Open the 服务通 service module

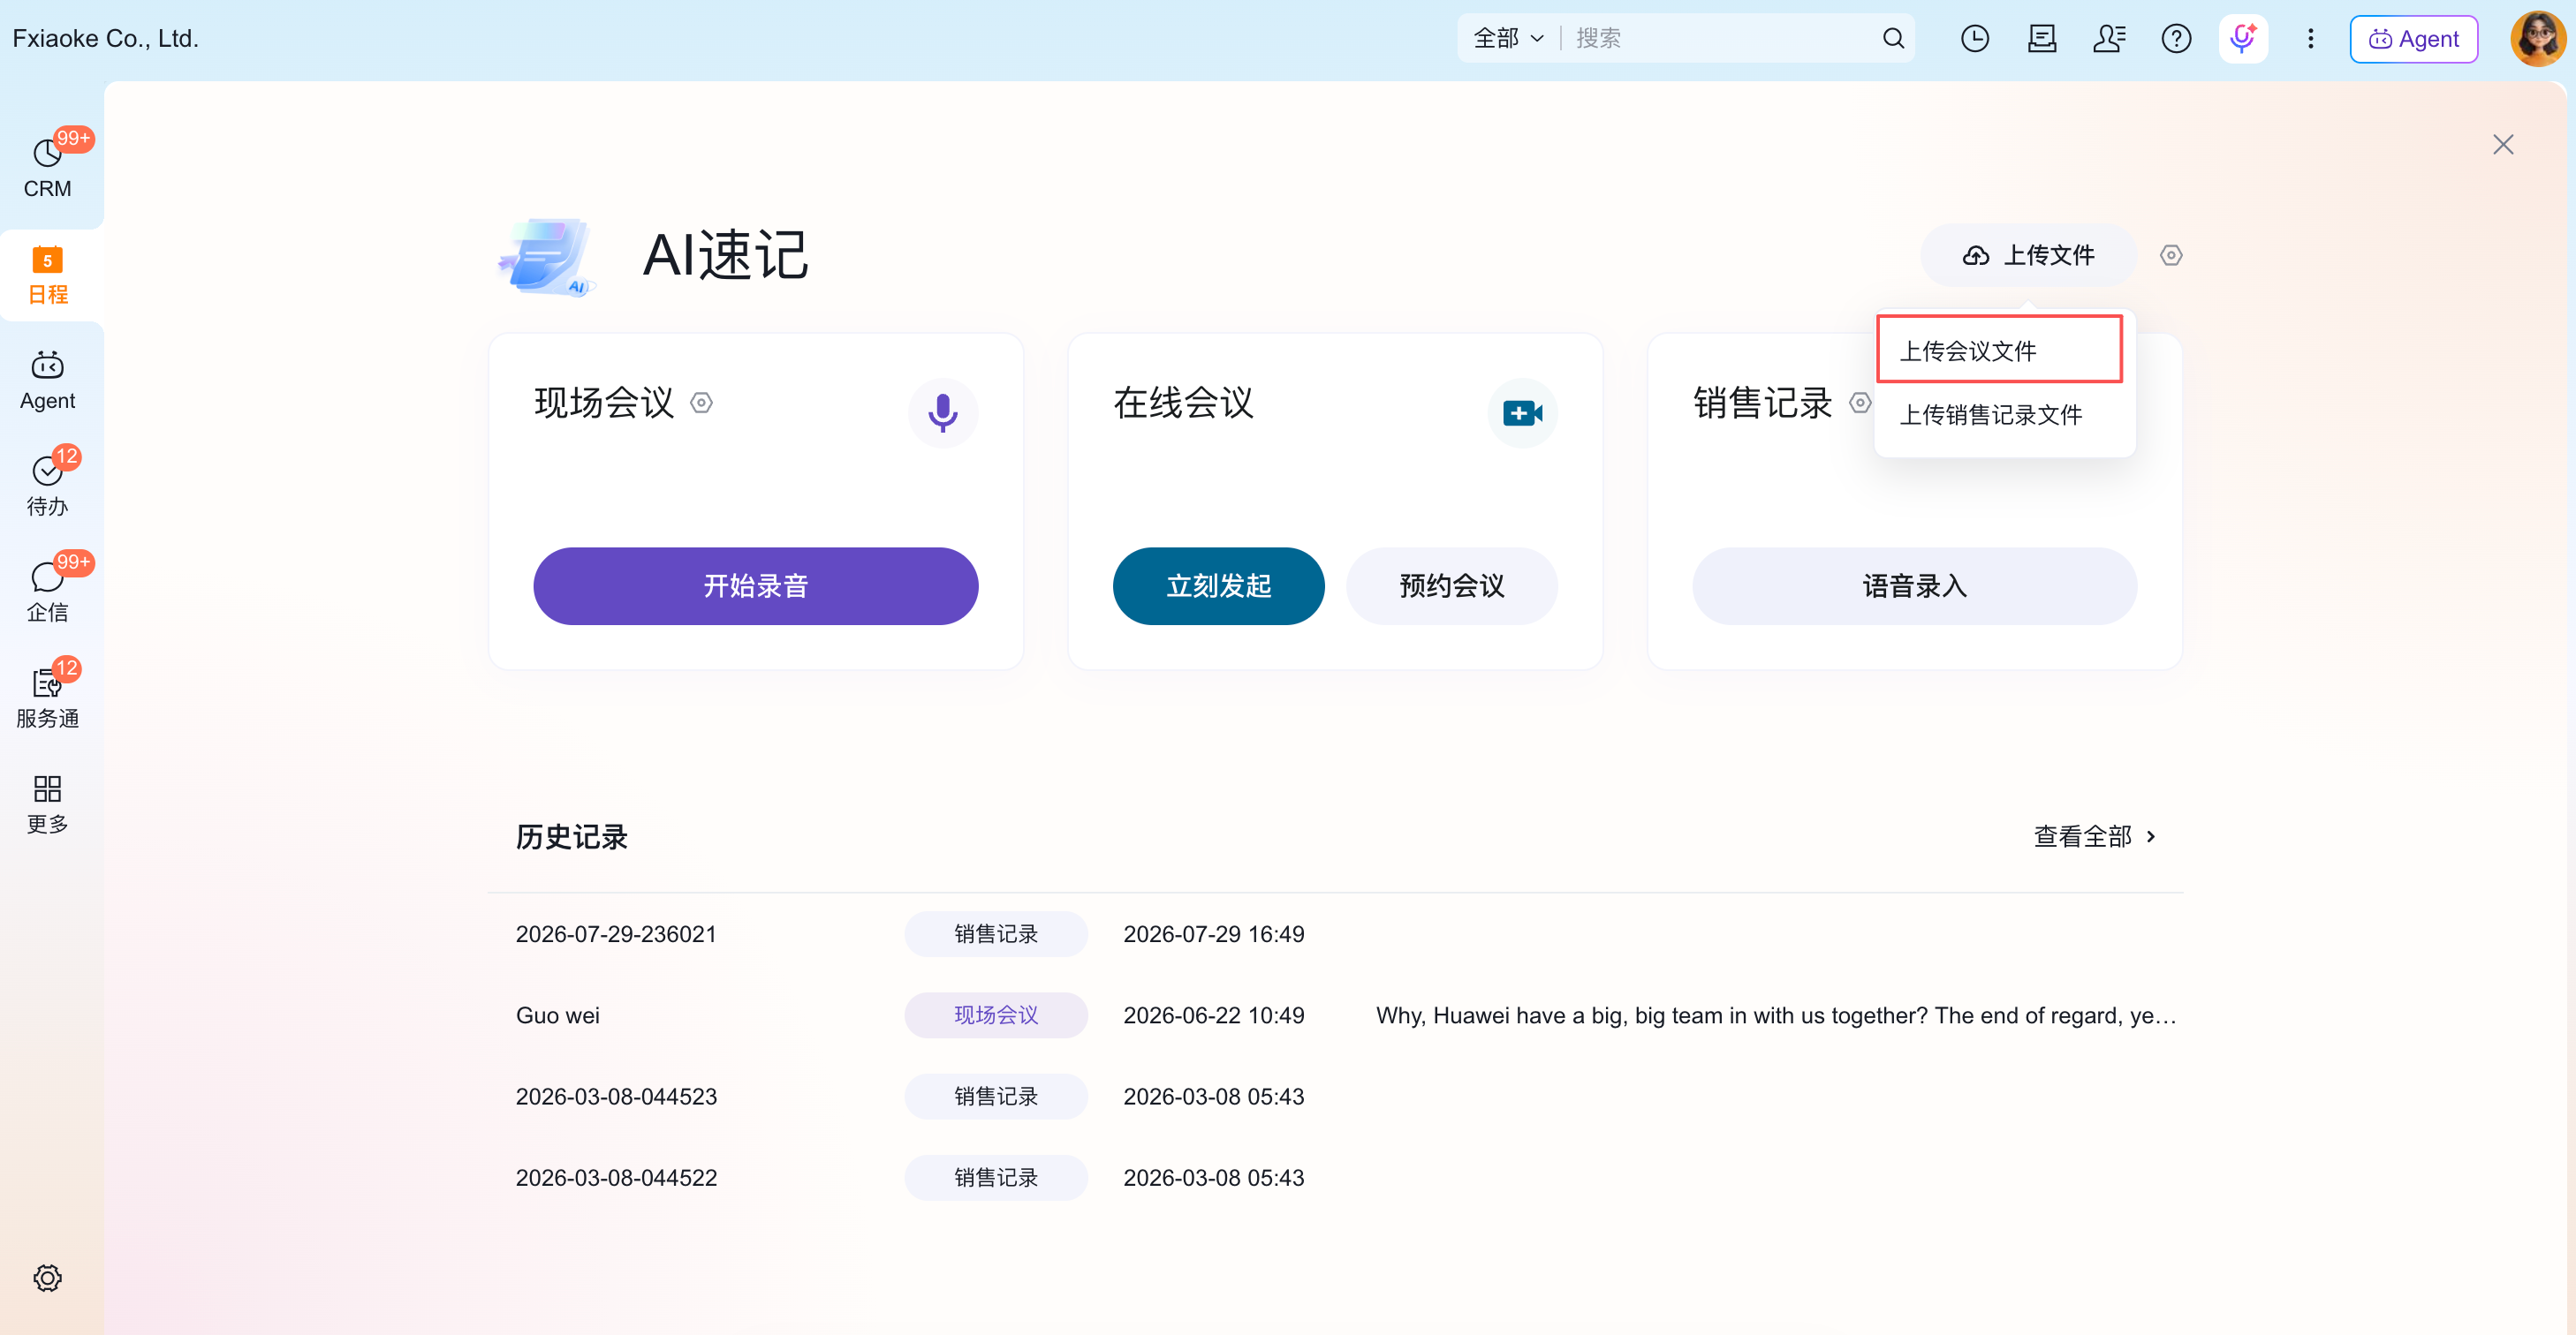pos(48,697)
